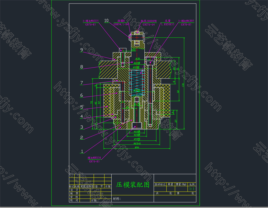Select part number label 9

point(82,50)
